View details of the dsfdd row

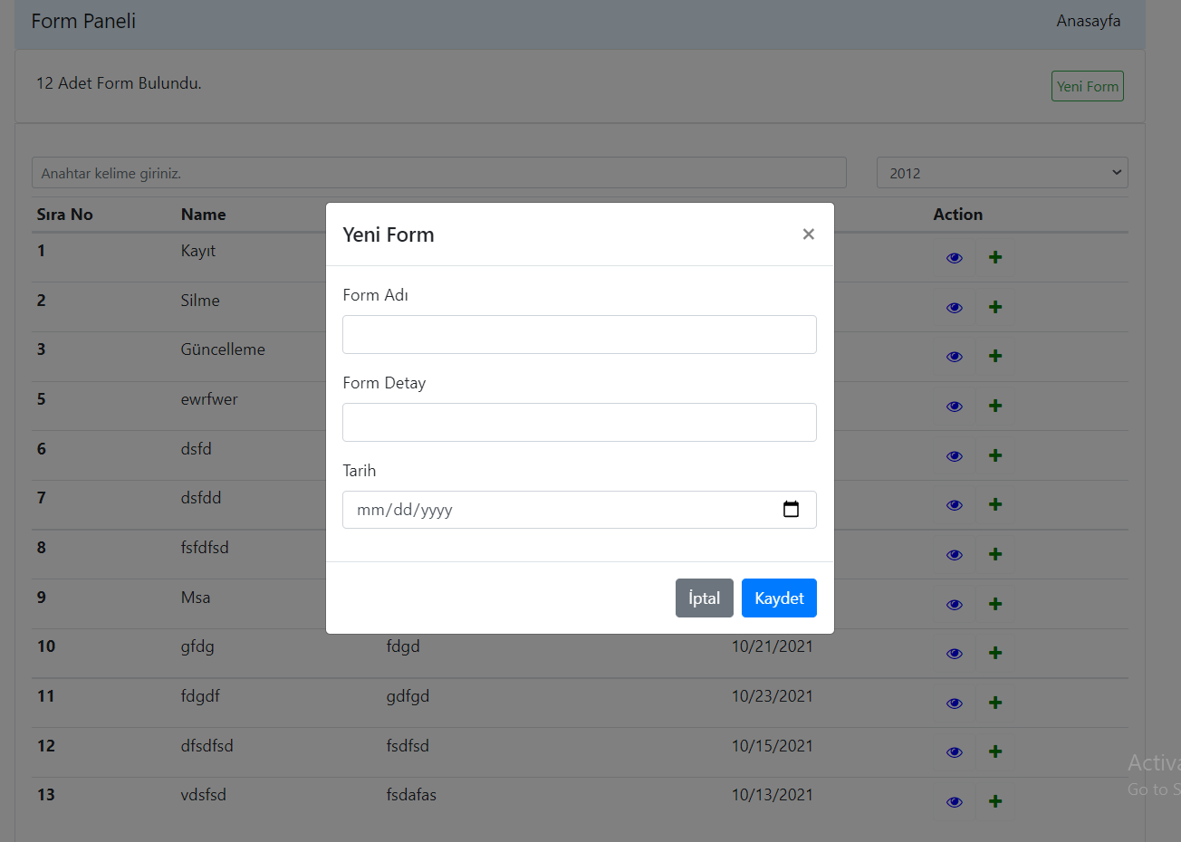click(x=954, y=504)
